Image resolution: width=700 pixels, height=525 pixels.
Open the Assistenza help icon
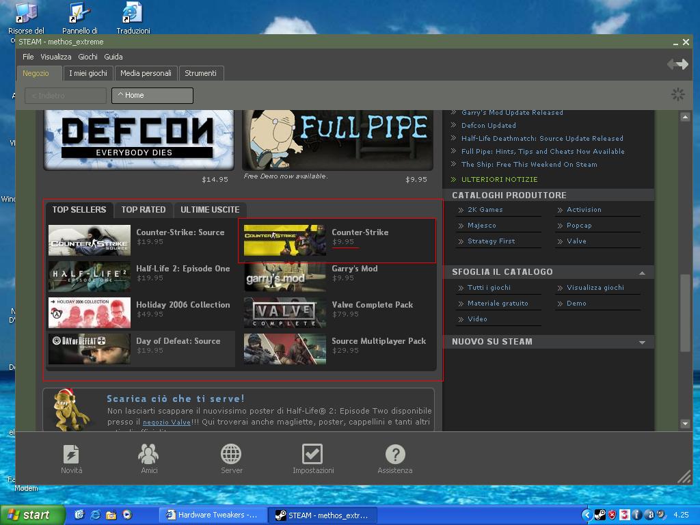(395, 455)
